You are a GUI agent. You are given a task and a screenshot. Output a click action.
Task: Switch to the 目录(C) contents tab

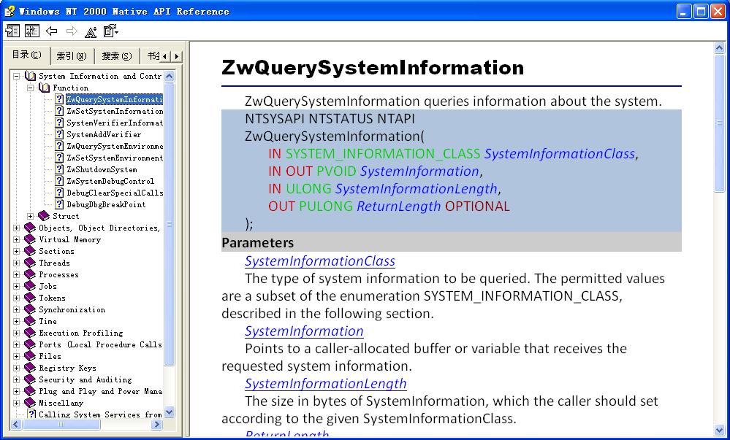(x=26, y=55)
